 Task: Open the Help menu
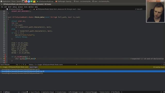[x=36, y=7]
